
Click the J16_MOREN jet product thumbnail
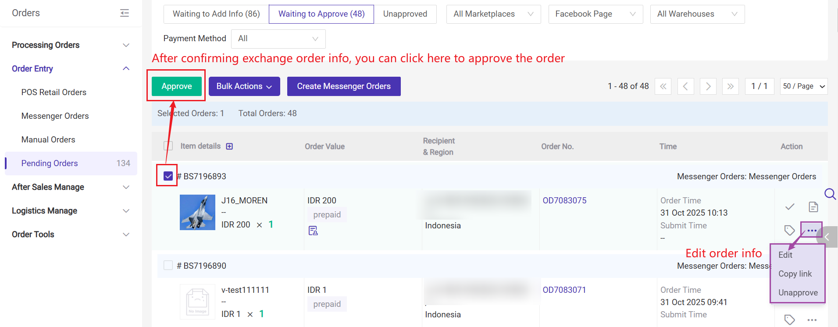click(197, 212)
